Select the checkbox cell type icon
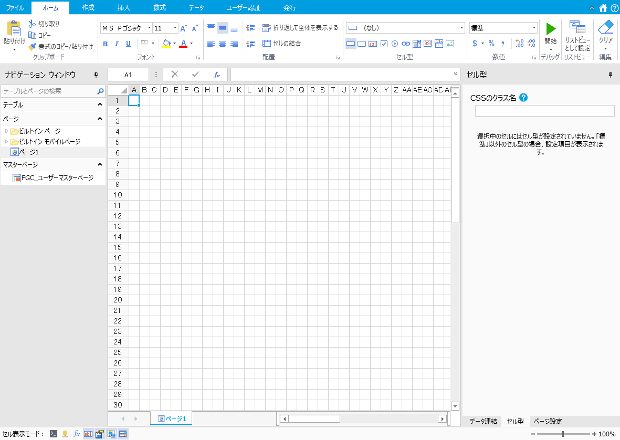The image size is (620, 440). (x=384, y=44)
